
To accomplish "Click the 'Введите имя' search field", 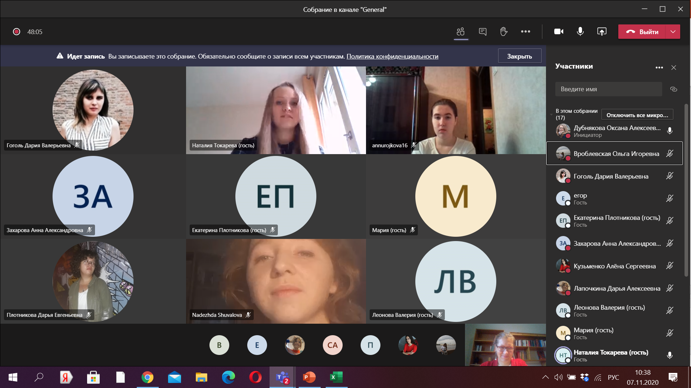I will click(x=608, y=89).
